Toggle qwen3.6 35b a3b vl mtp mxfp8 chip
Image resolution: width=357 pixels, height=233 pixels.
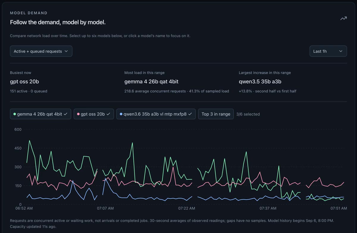(156, 114)
